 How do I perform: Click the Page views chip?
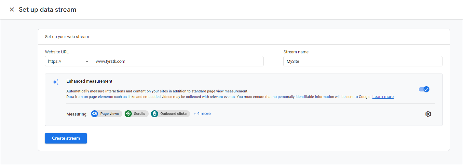click(107, 114)
